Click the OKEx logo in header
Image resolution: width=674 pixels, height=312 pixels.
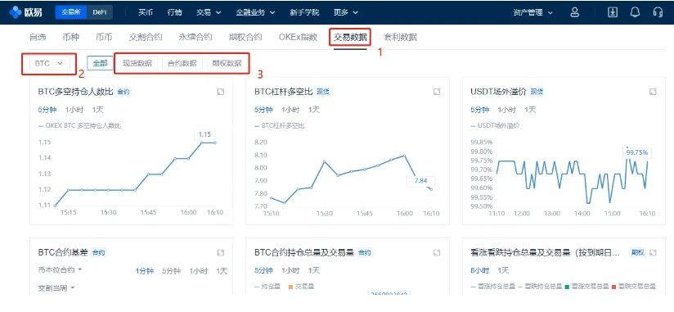point(26,12)
